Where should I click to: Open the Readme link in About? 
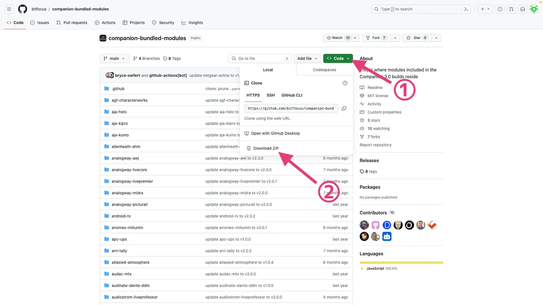tap(371, 88)
